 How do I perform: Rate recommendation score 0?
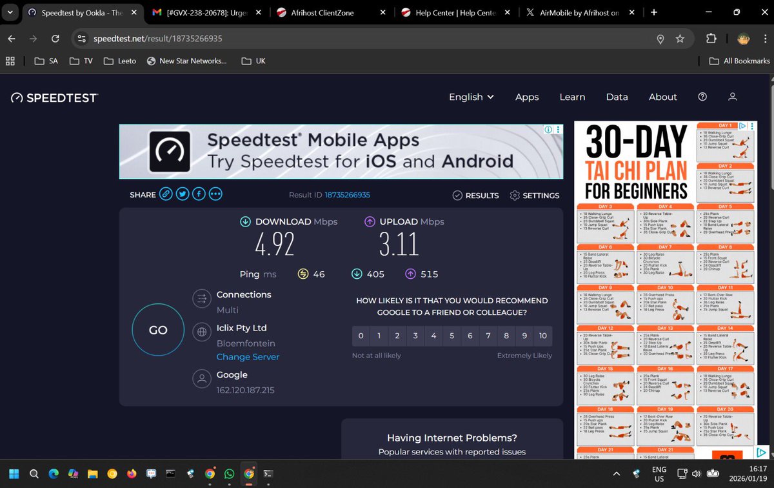coord(361,336)
